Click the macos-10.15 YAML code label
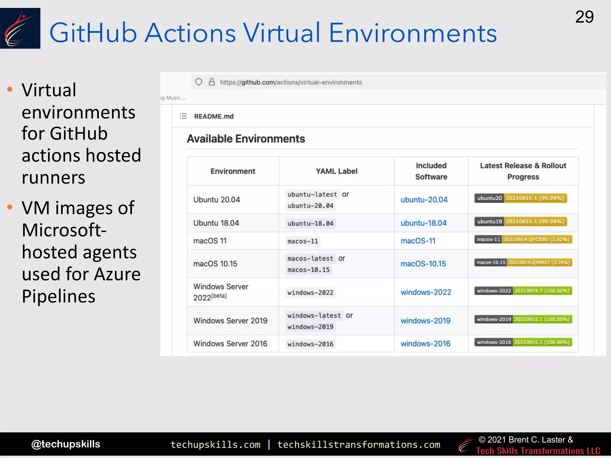 [308, 270]
